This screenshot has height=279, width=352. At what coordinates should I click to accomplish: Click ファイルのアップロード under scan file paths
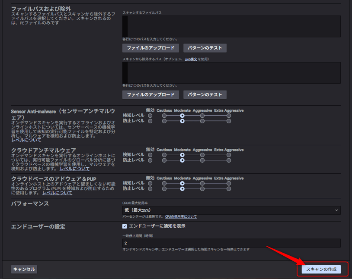point(150,48)
